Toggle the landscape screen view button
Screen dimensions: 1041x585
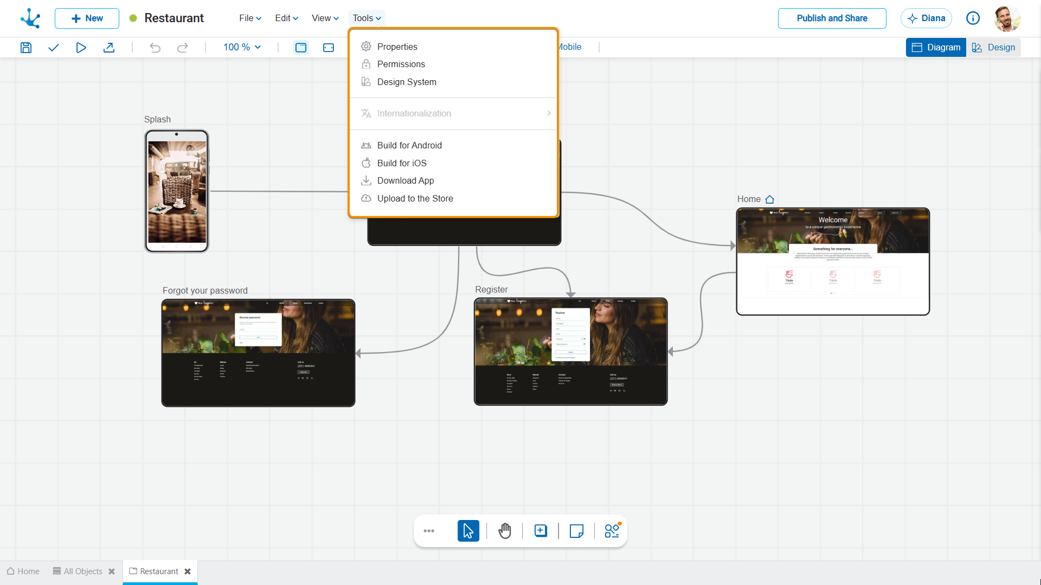pyautogui.click(x=329, y=48)
